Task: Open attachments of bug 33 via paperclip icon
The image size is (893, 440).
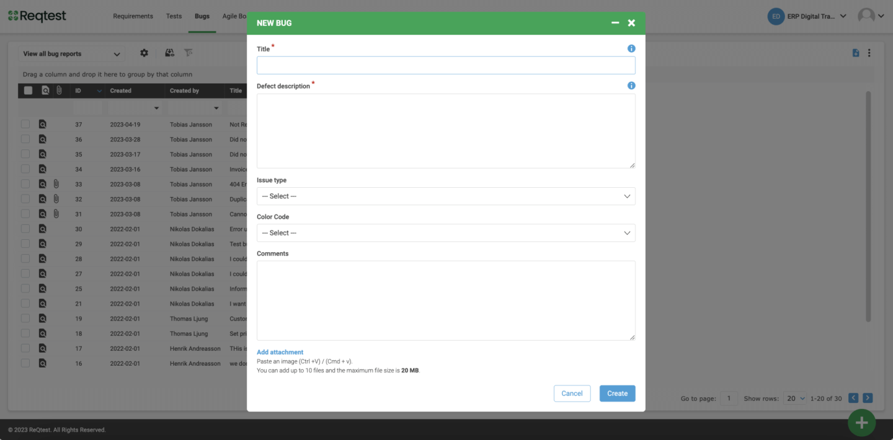Action: point(56,183)
